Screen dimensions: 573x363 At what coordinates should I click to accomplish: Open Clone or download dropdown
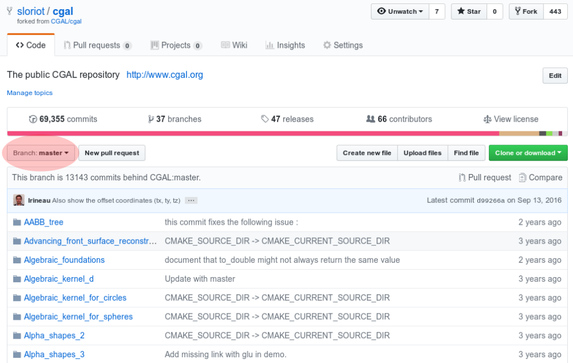pos(528,153)
